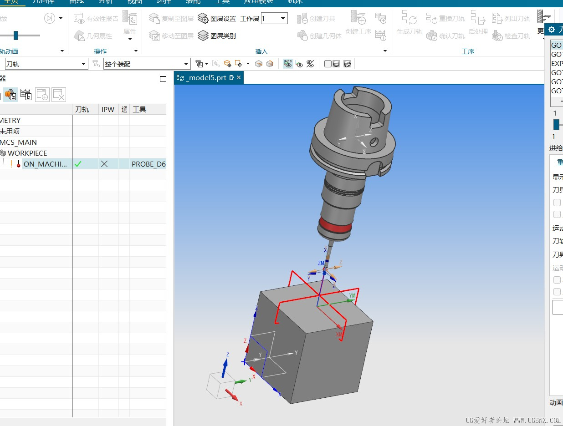Open the 整个装配 selection scope dropdown
The height and width of the screenshot is (426, 563).
(x=186, y=64)
